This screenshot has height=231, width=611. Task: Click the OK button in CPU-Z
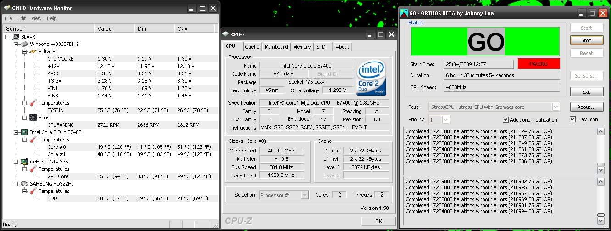378,221
